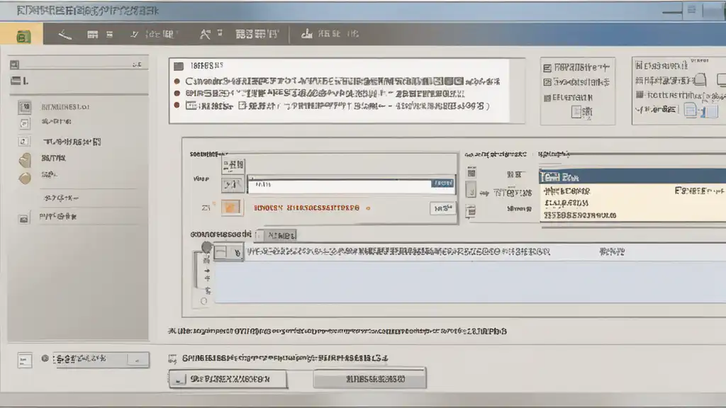Screen dimensions: 726x408
Task: Open the dropdown arrow in the bottom-left combo box
Action: coord(138,359)
